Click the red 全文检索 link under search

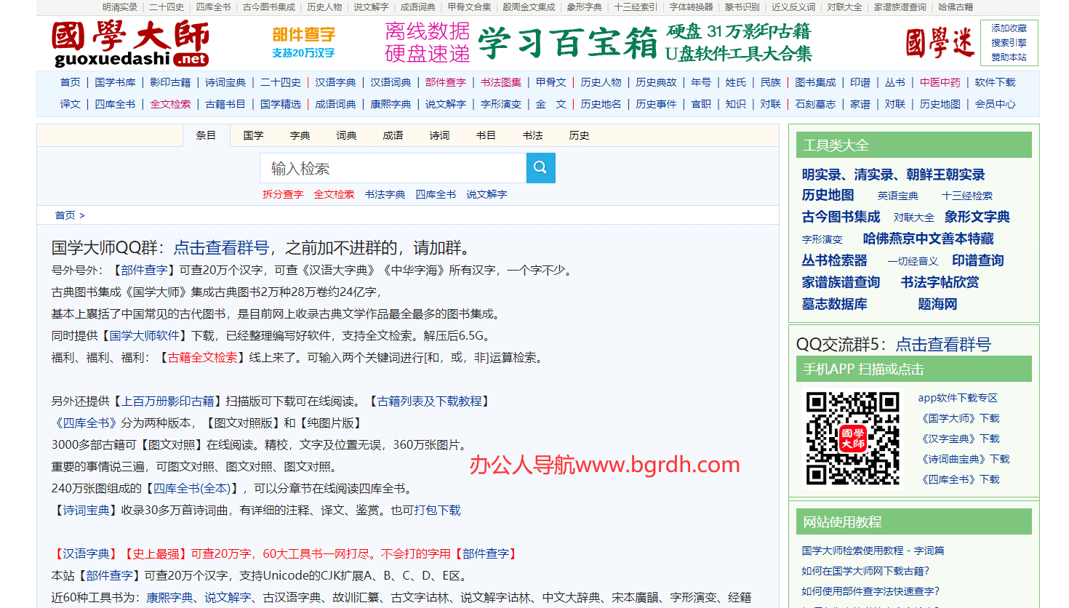click(334, 194)
